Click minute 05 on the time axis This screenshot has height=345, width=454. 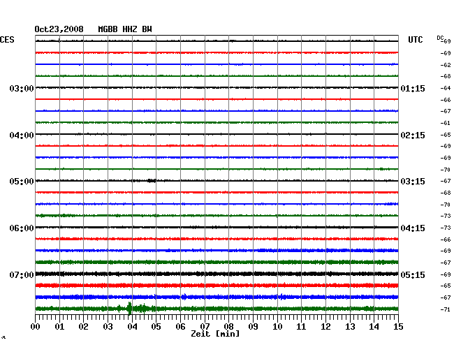tap(156, 327)
